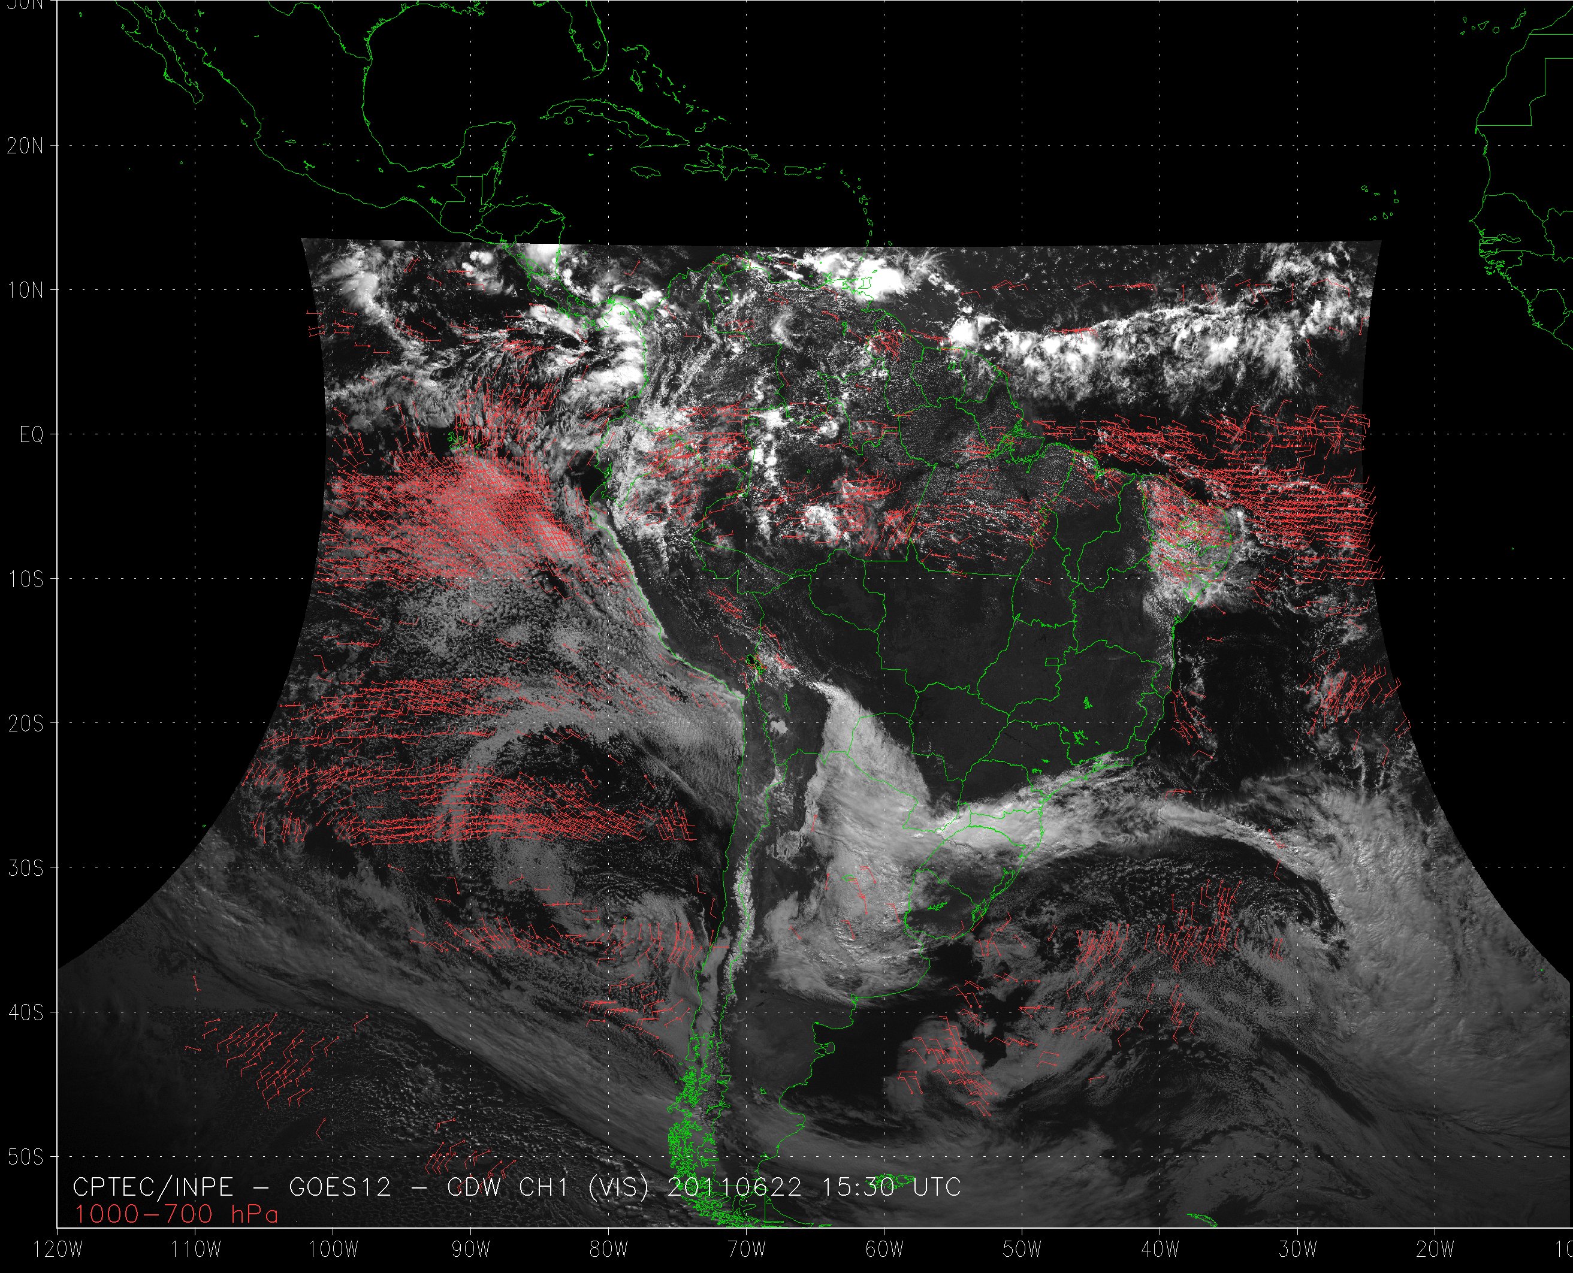Select the EQ equator label
The height and width of the screenshot is (1273, 1573).
pyautogui.click(x=32, y=435)
